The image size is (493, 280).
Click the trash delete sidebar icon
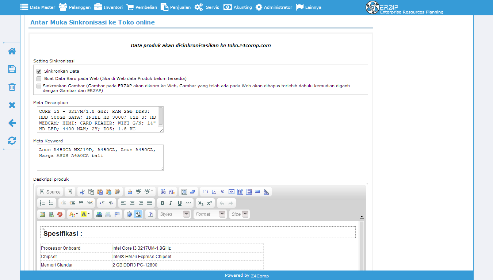point(12,87)
